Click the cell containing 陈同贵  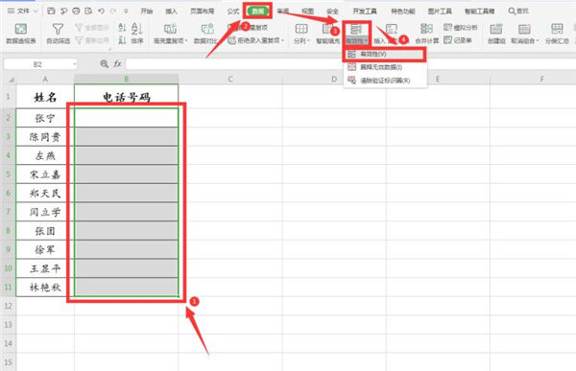(x=45, y=137)
